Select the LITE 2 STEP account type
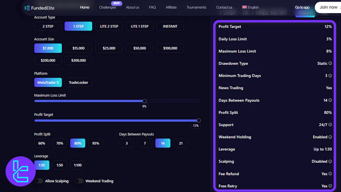This screenshot has width=341, height=192. [109, 26]
